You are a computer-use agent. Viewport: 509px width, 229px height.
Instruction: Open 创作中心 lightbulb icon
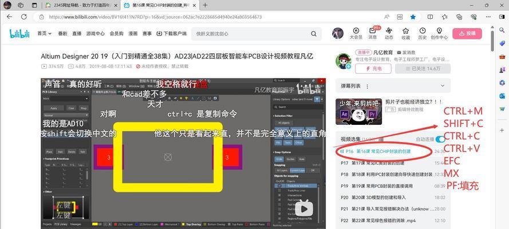pos(439,33)
